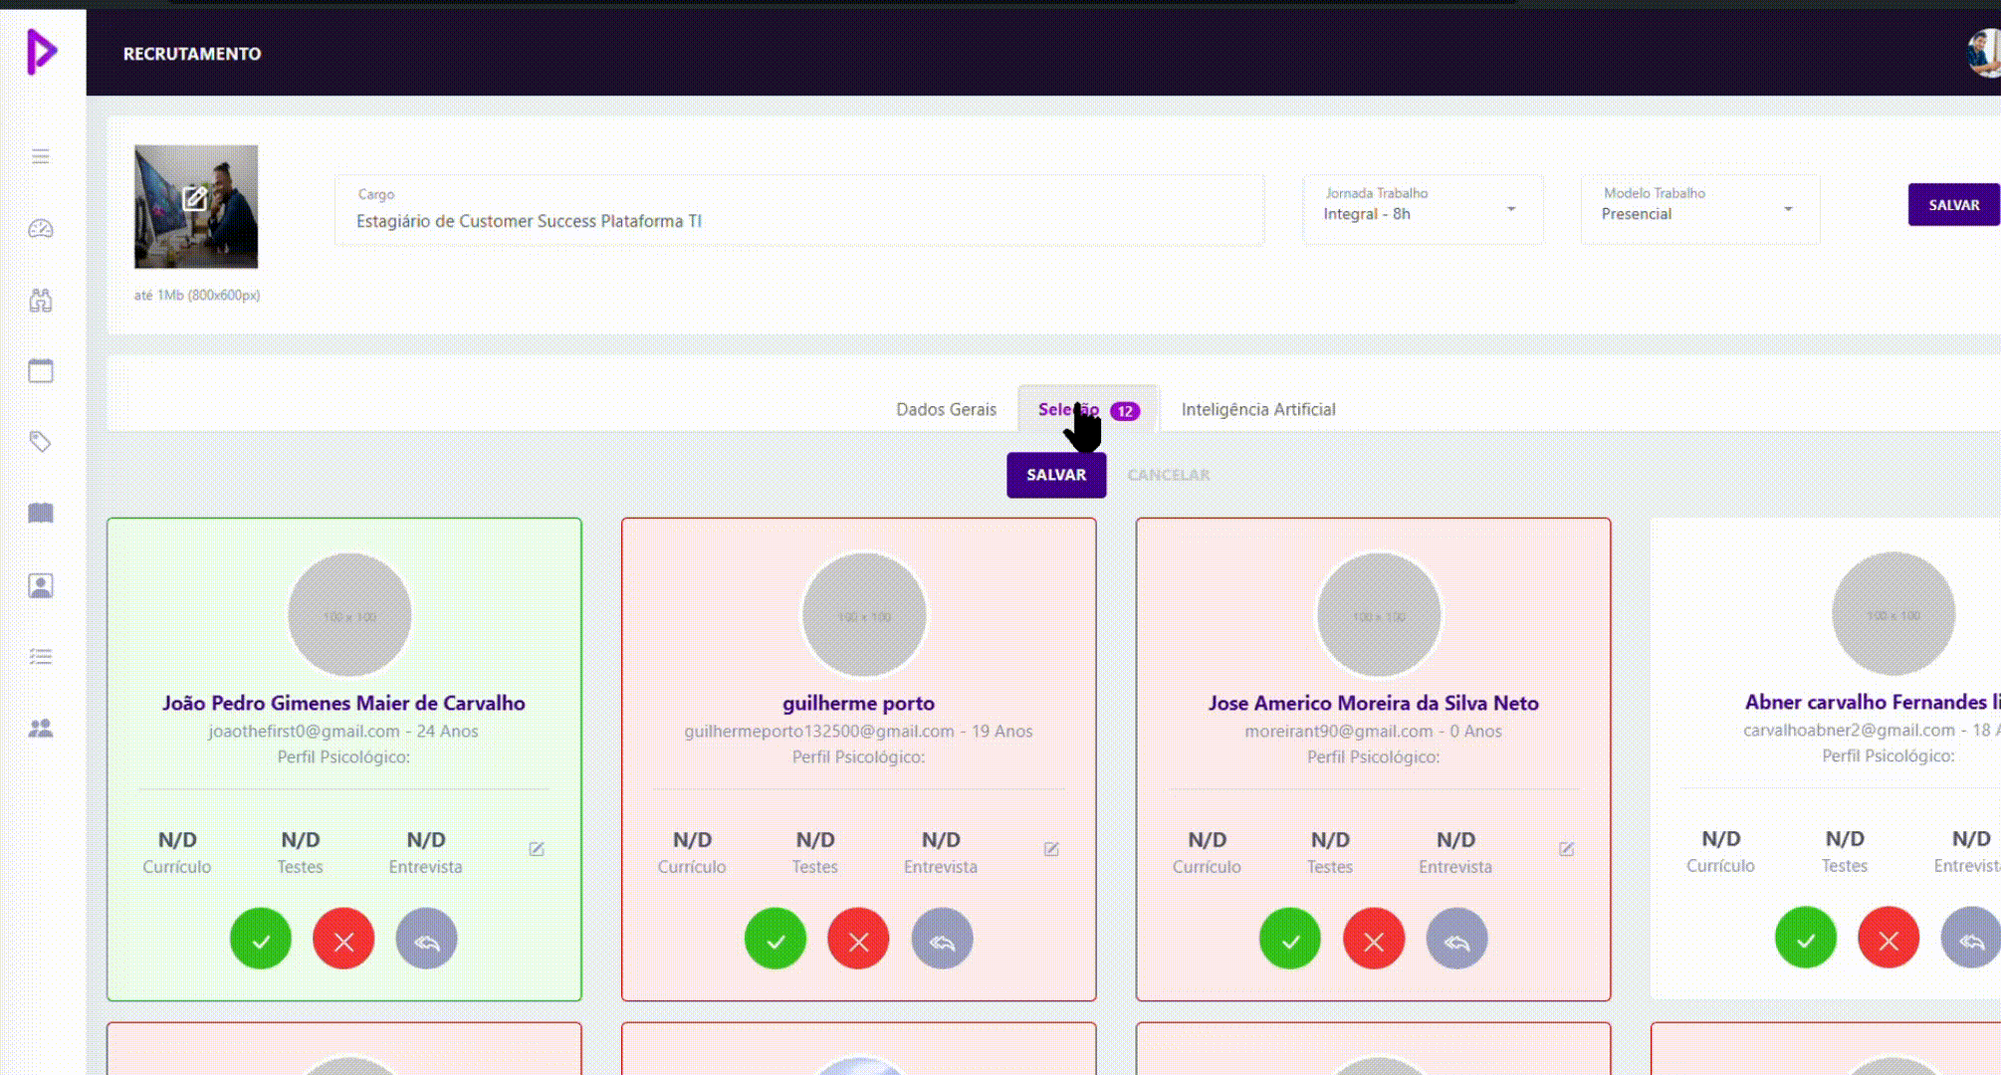Screen dimensions: 2001x1075
Task: Expand the Modelo Trabalho dropdown
Action: pyautogui.click(x=1700, y=209)
